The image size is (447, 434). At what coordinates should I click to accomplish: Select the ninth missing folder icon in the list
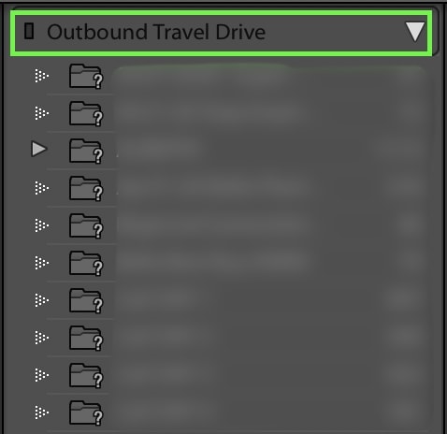click(x=86, y=376)
